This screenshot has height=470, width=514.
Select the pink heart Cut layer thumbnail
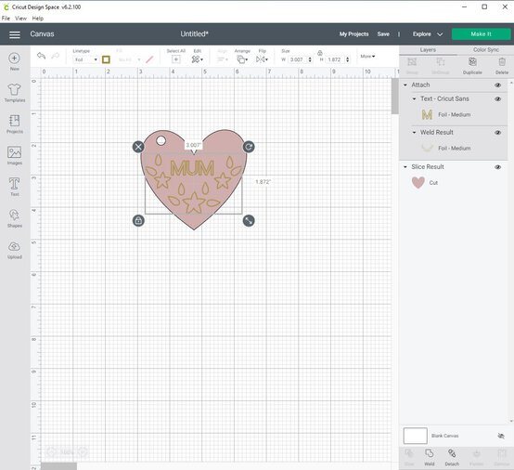click(x=418, y=182)
